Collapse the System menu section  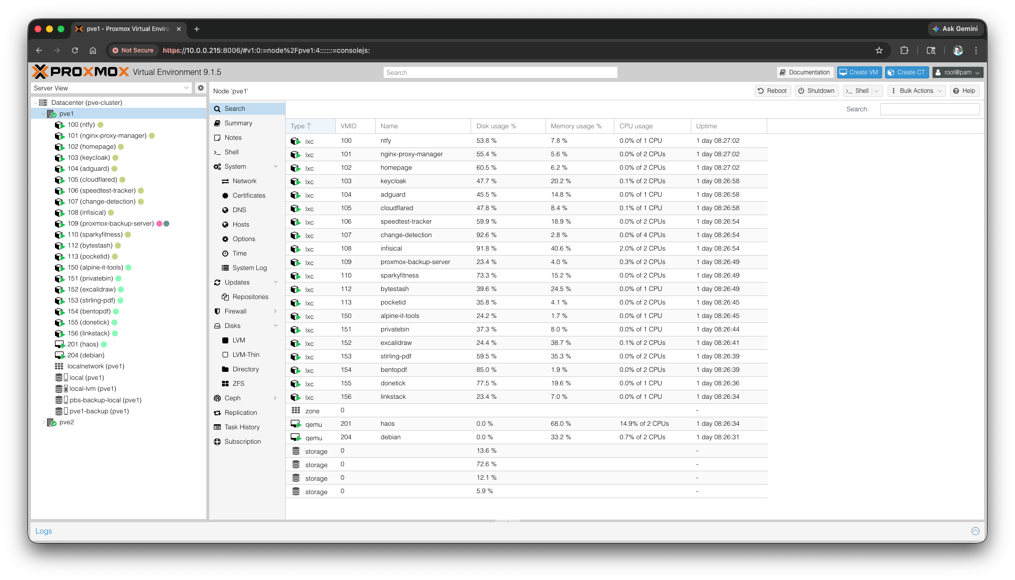click(276, 167)
